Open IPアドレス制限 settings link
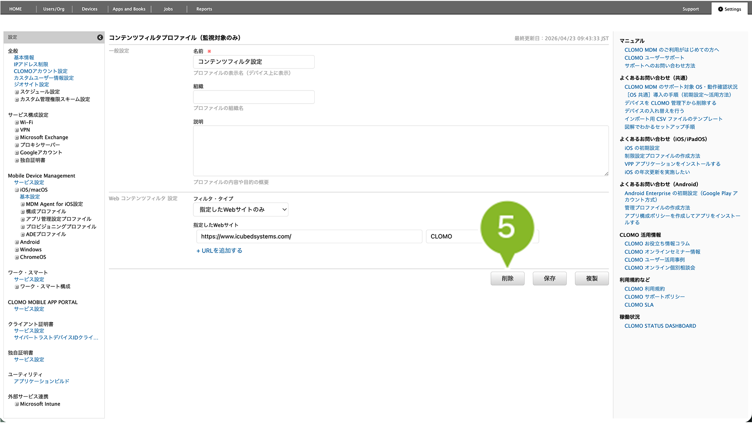 point(31,64)
